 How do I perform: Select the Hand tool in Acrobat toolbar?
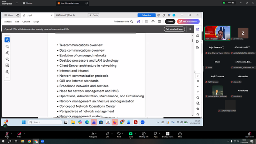[x=7, y=40]
